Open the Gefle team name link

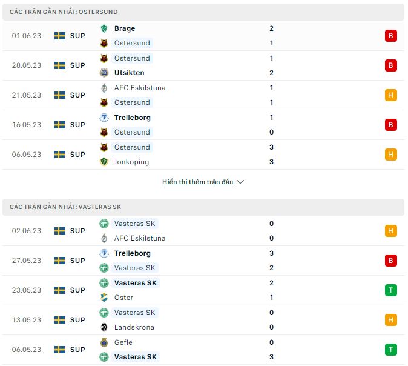(123, 342)
